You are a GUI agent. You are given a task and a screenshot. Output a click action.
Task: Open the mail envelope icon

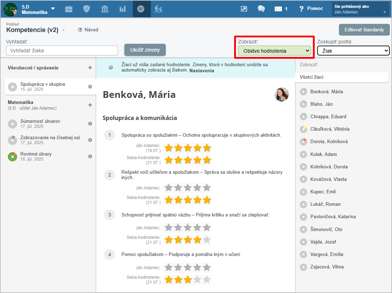click(278, 9)
